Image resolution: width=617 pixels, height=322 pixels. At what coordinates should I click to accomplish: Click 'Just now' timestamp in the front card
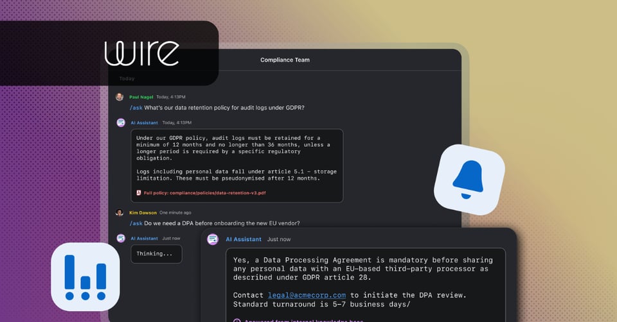click(279, 239)
